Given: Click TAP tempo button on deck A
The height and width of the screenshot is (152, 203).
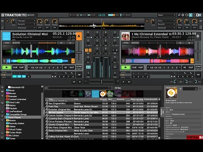Looking at the screenshot, I should tap(79, 75).
